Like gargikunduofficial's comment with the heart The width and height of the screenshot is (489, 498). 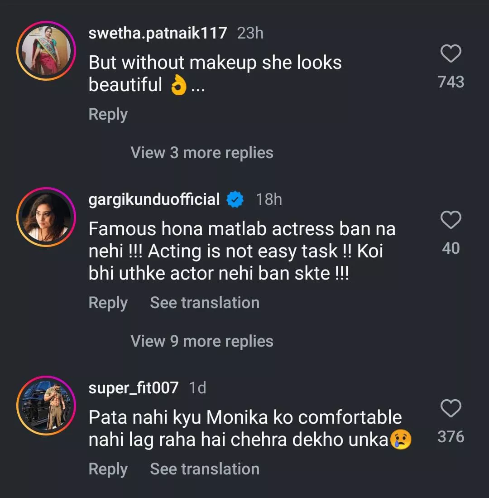[451, 220]
